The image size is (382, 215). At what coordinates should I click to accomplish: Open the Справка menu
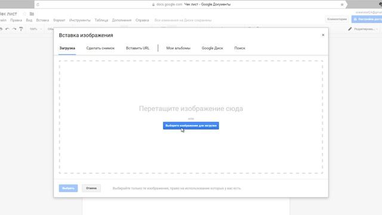[142, 20]
